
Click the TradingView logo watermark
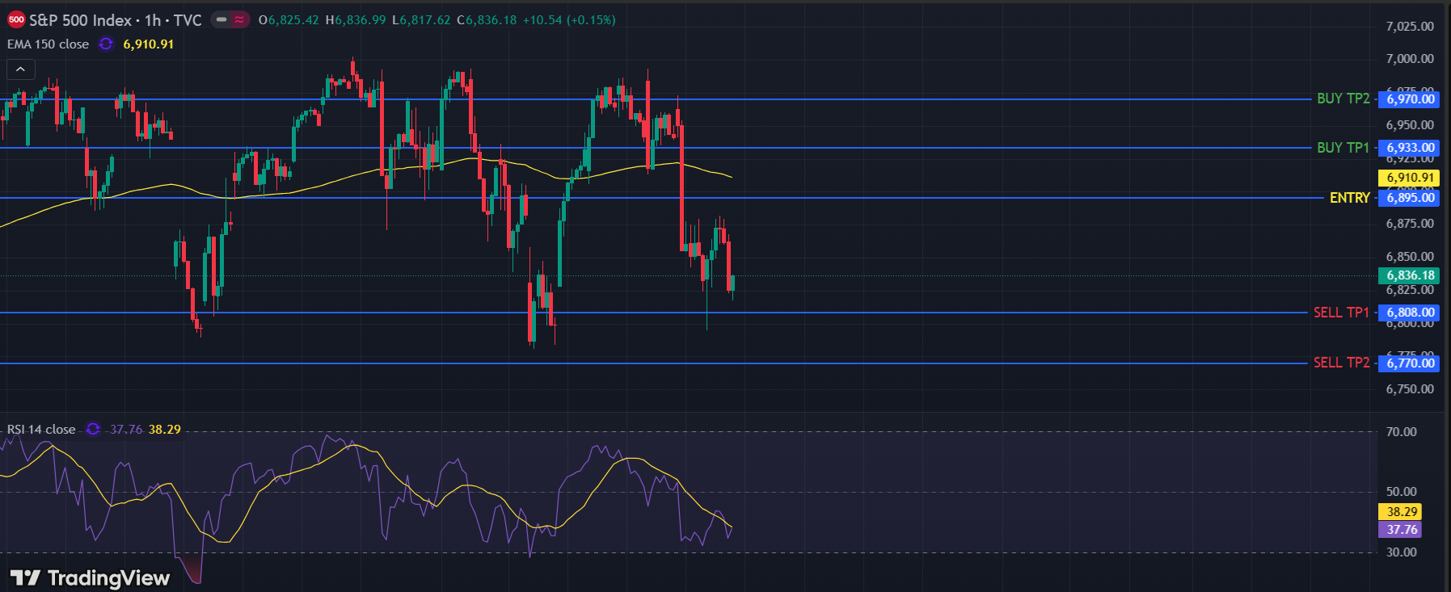91,577
